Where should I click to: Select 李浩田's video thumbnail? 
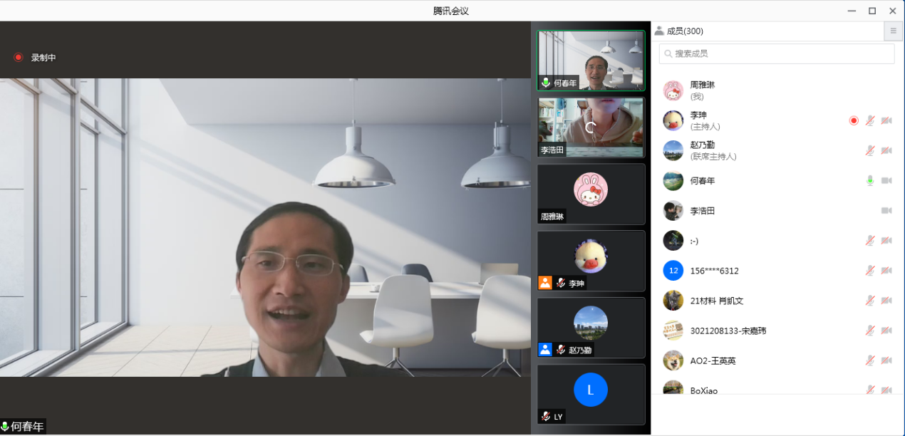pos(591,128)
